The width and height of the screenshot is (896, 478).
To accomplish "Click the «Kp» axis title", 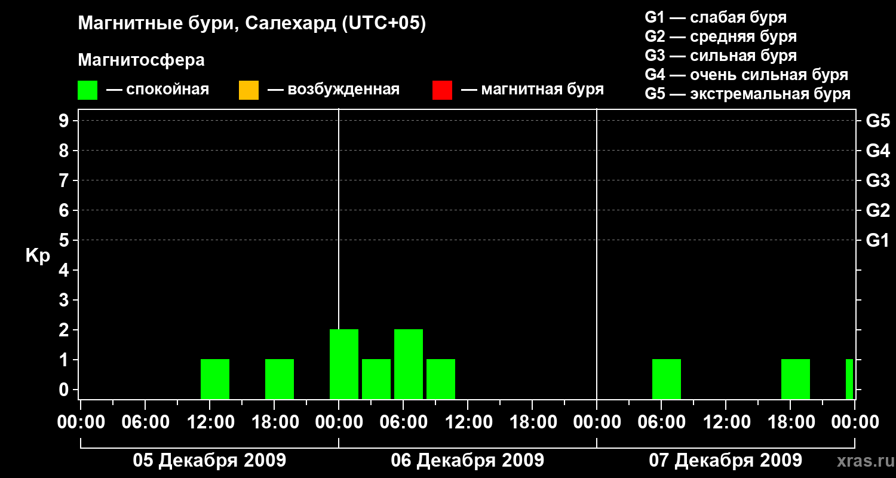I will [x=38, y=255].
